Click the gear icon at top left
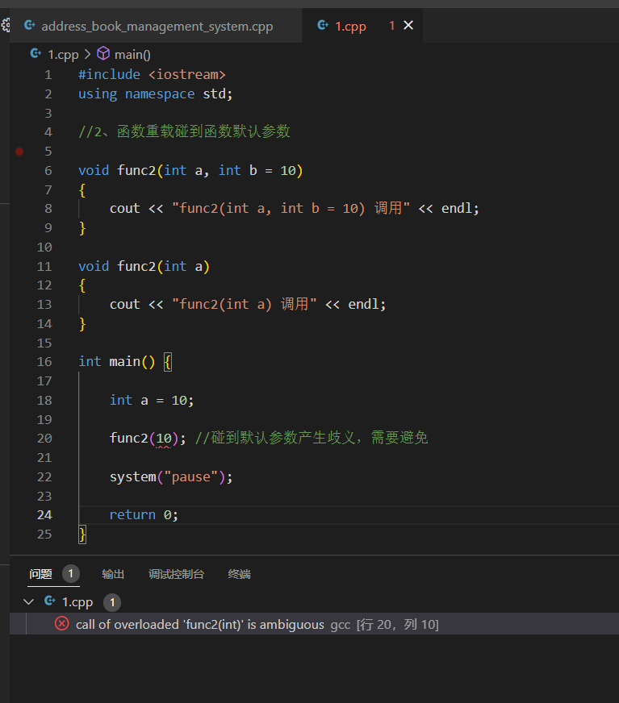619x703 pixels. 5,26
